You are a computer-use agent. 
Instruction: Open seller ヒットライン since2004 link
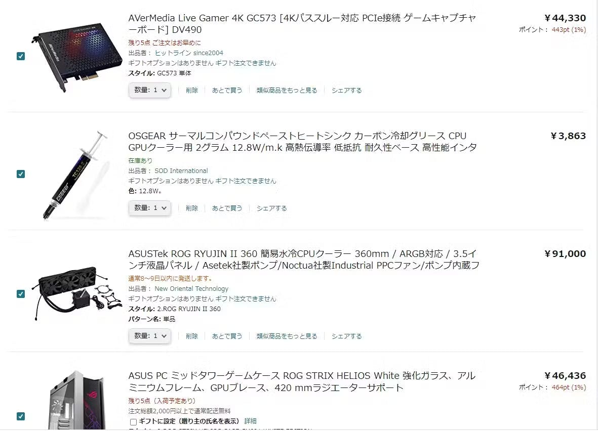[x=189, y=53]
